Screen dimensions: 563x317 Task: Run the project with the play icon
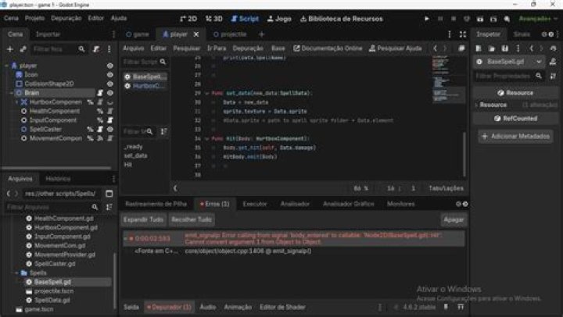427,19
